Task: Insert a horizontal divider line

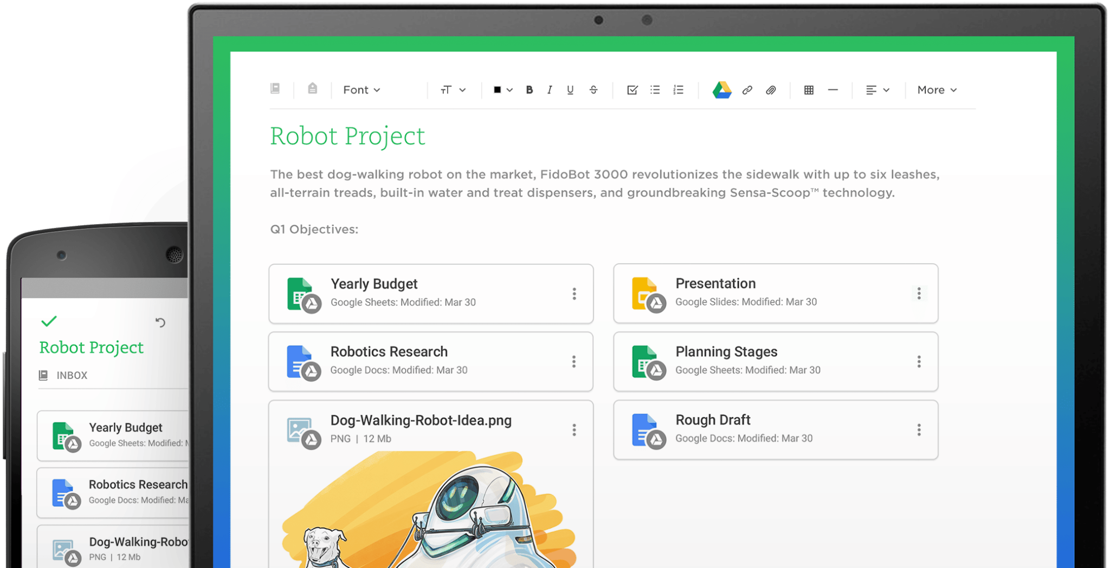Action: [x=833, y=90]
